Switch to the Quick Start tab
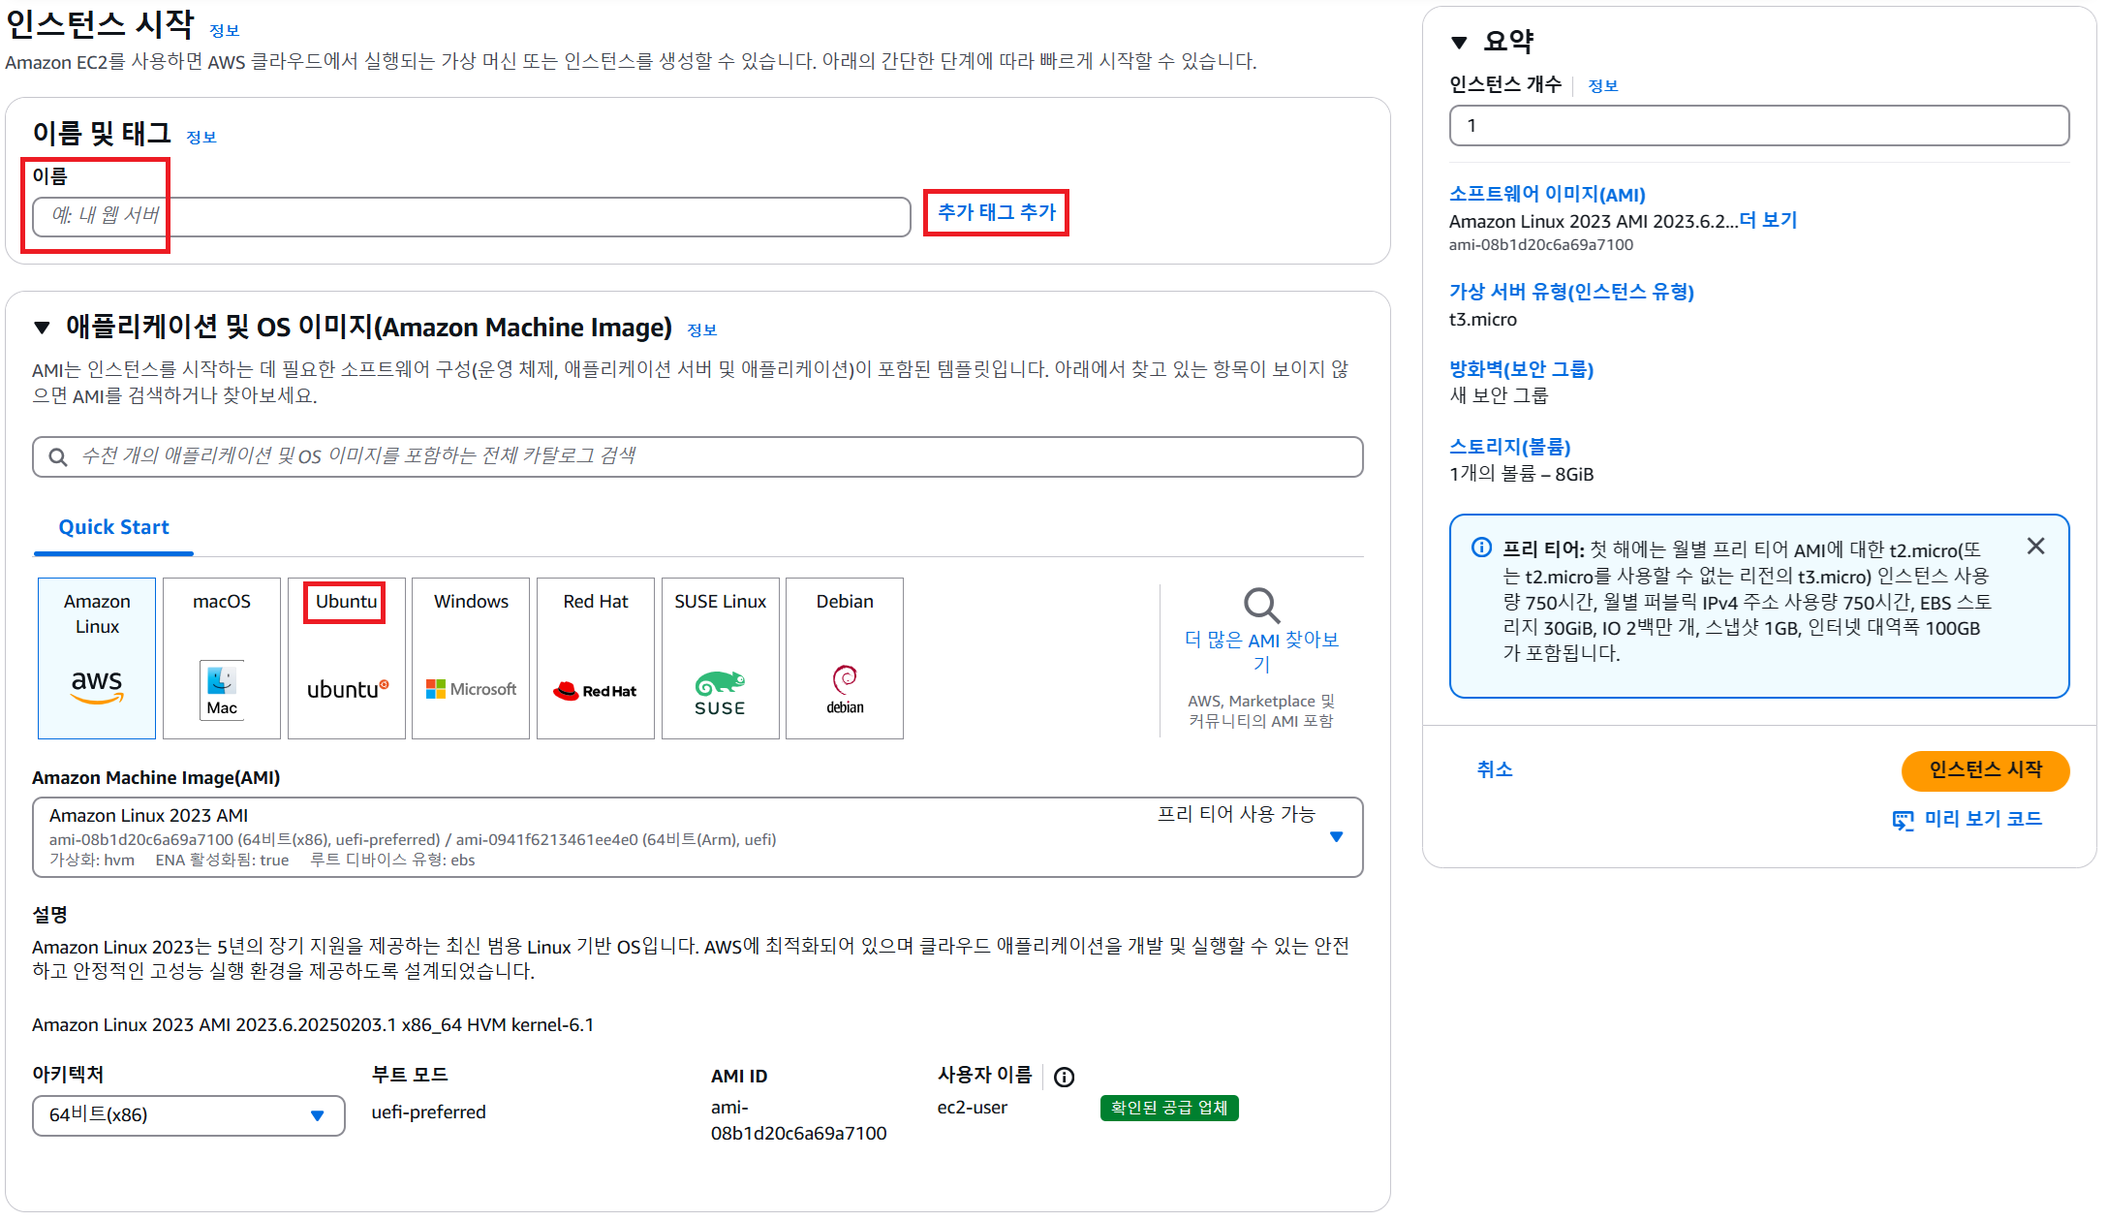Viewport: 2104px width, 1221px height. (113, 527)
